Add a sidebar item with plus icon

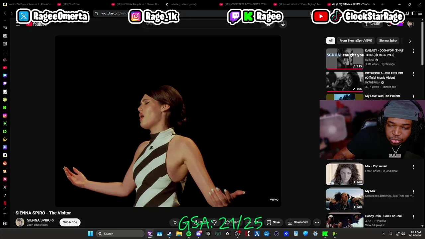coord(5,214)
